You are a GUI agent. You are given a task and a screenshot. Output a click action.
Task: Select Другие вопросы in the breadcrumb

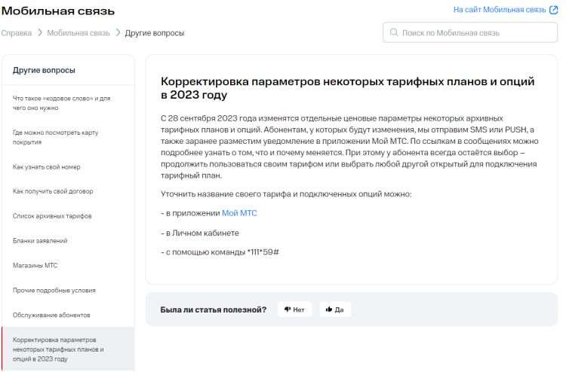(x=155, y=33)
